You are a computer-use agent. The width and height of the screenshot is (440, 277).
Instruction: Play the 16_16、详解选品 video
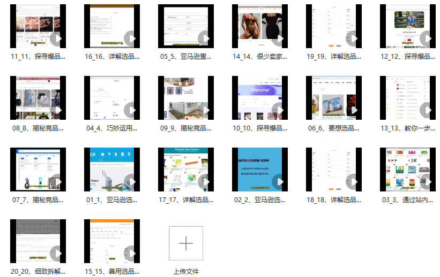[x=132, y=39]
